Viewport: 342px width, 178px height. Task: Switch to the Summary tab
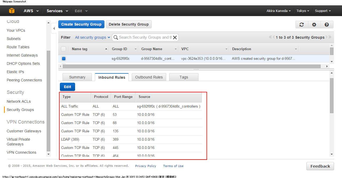pyautogui.click(x=77, y=77)
